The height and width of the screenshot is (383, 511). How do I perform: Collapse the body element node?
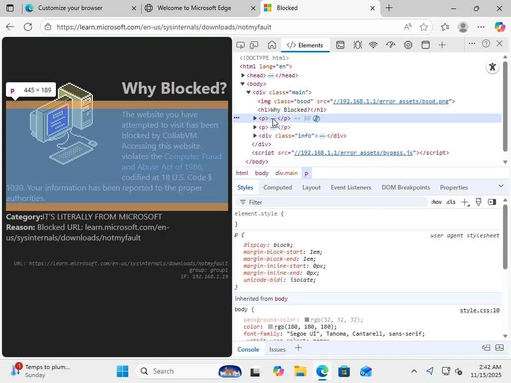coord(243,84)
